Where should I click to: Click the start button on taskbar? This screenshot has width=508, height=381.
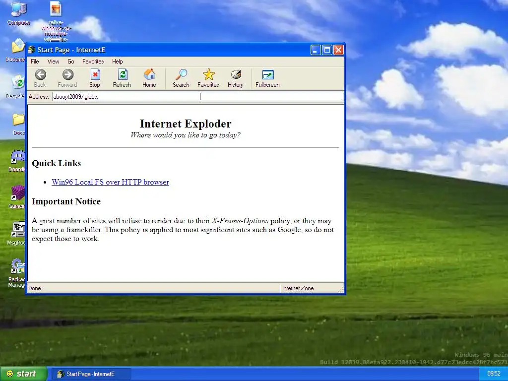(x=23, y=374)
